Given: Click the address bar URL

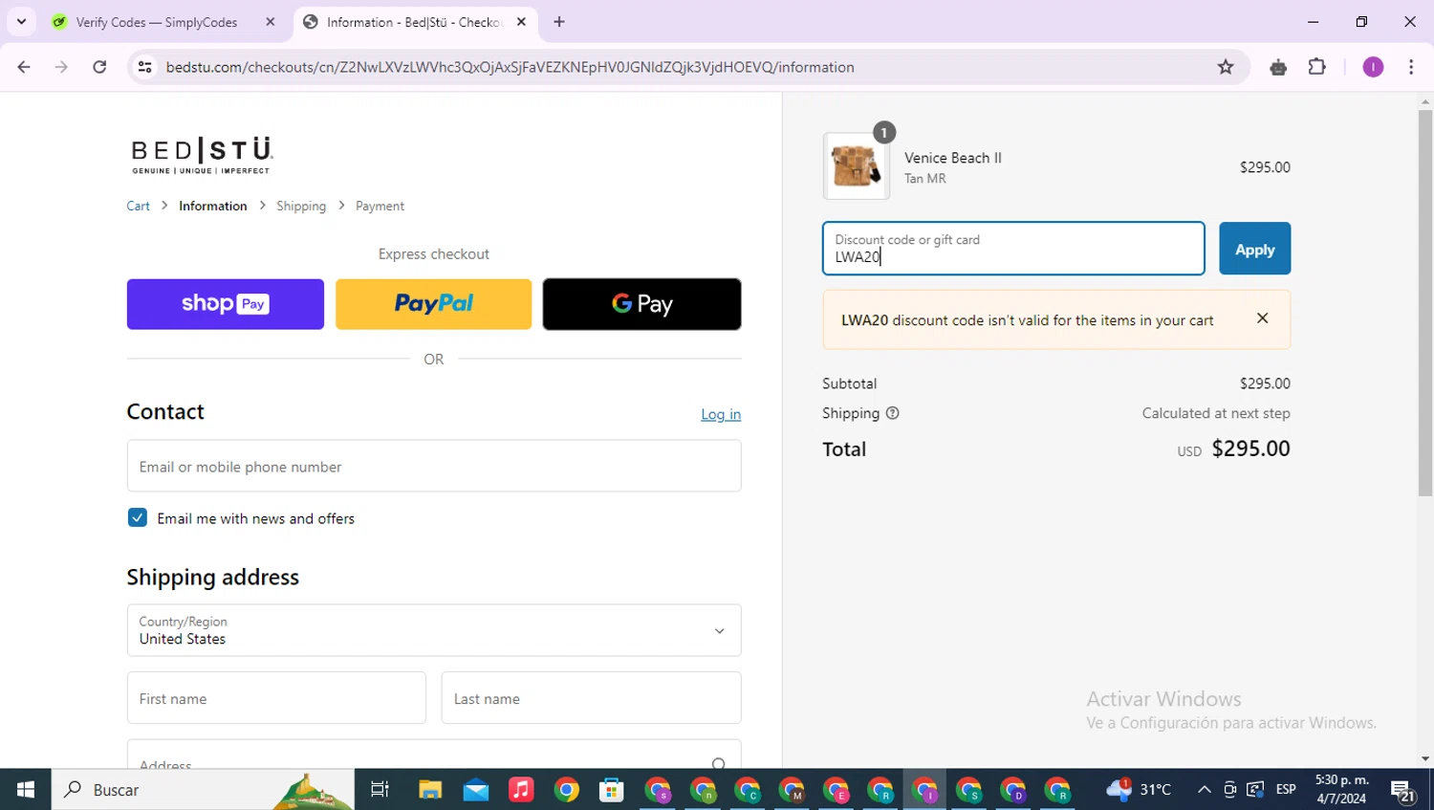Looking at the screenshot, I should pyautogui.click(x=510, y=67).
